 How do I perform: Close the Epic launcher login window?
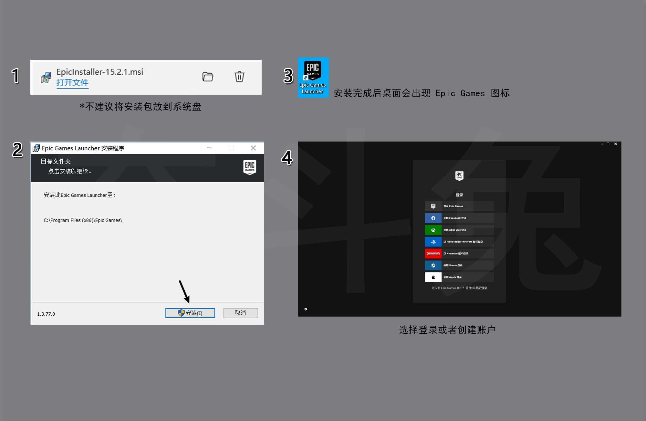(x=616, y=144)
